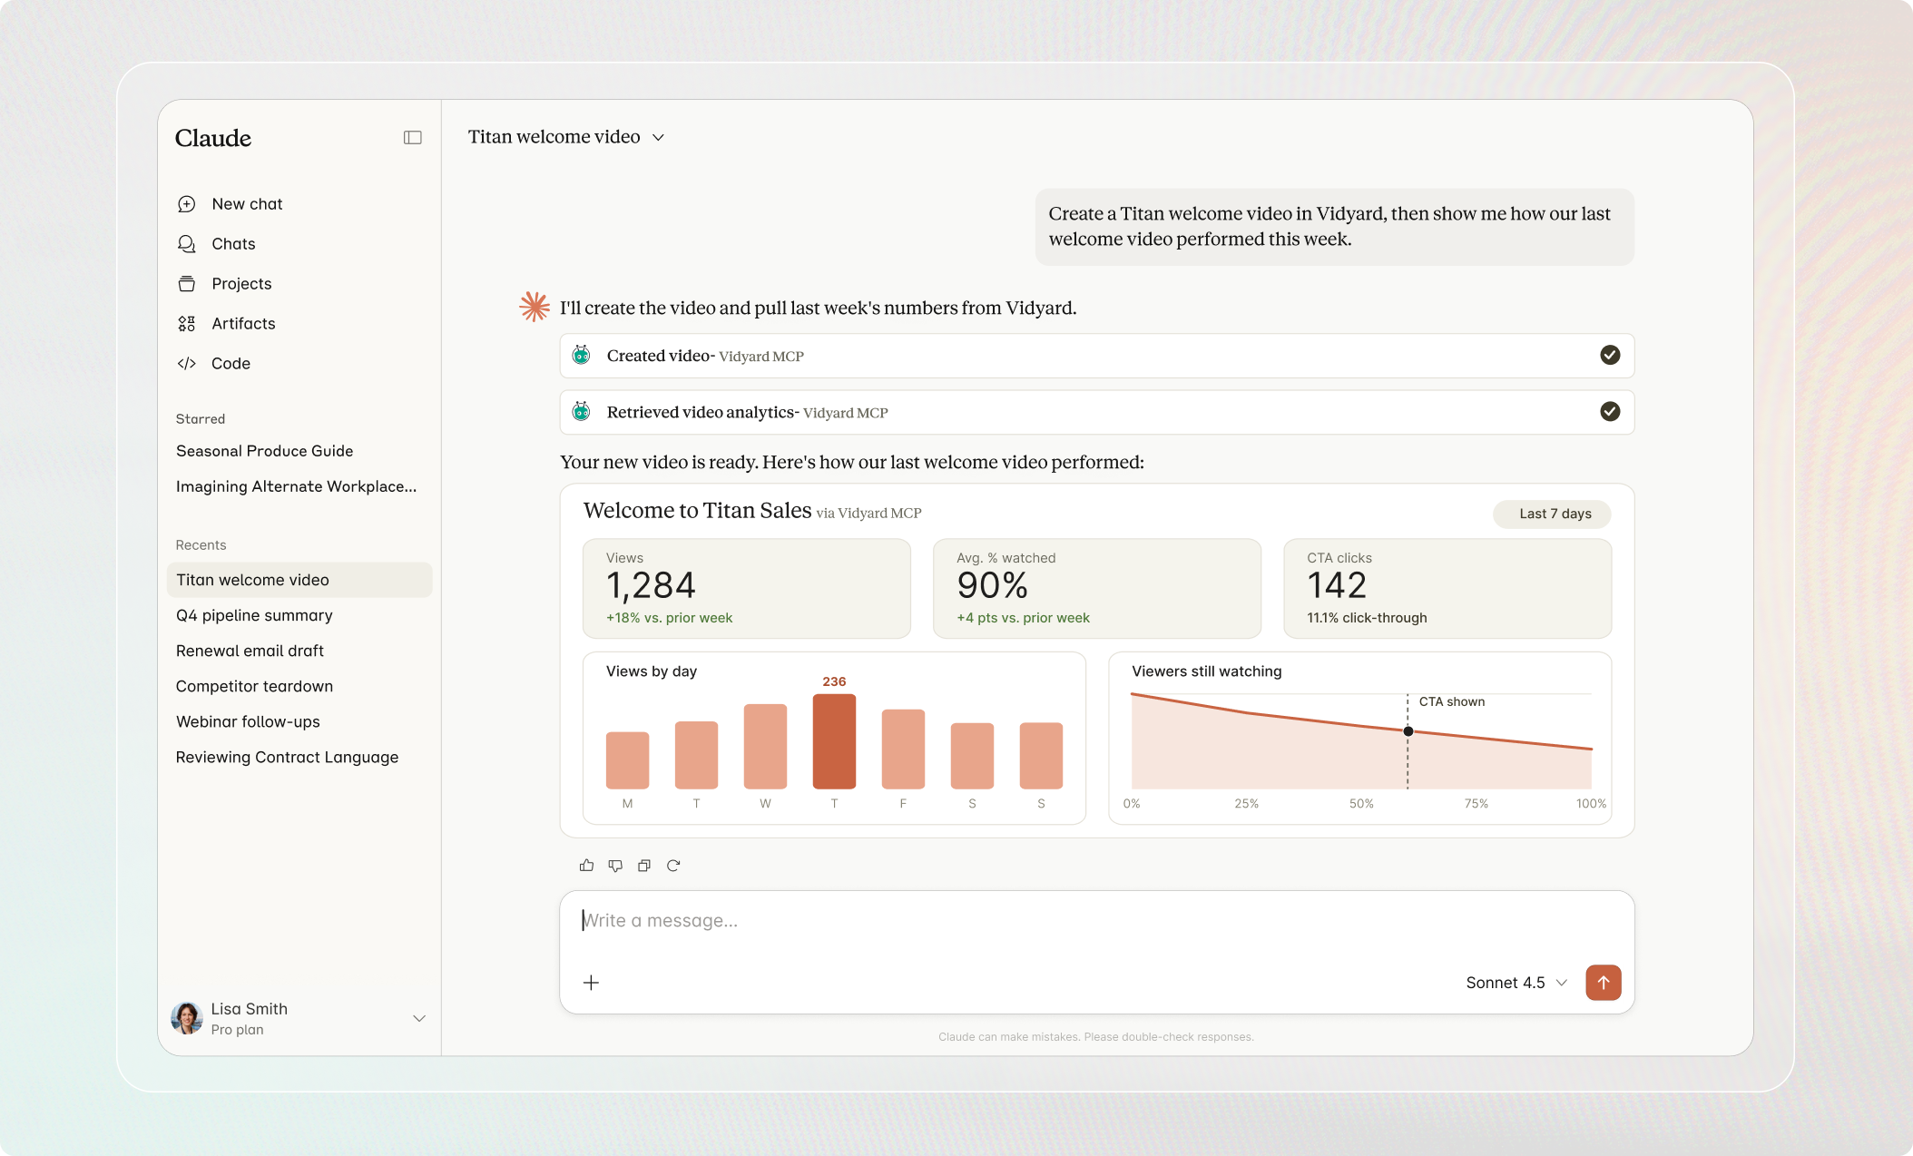Click the Write a message input field

pos(1096,921)
